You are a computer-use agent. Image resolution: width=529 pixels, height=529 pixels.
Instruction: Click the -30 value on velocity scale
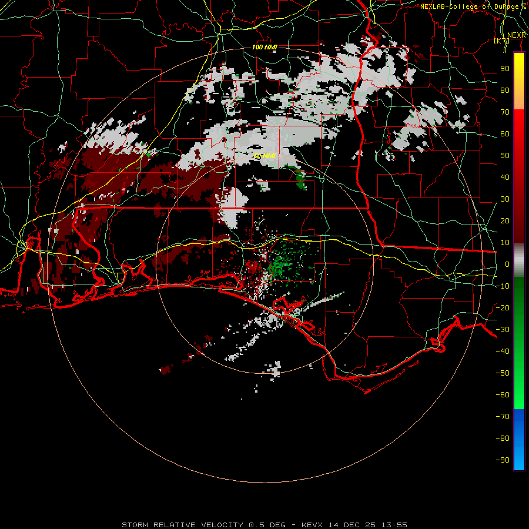503,329
